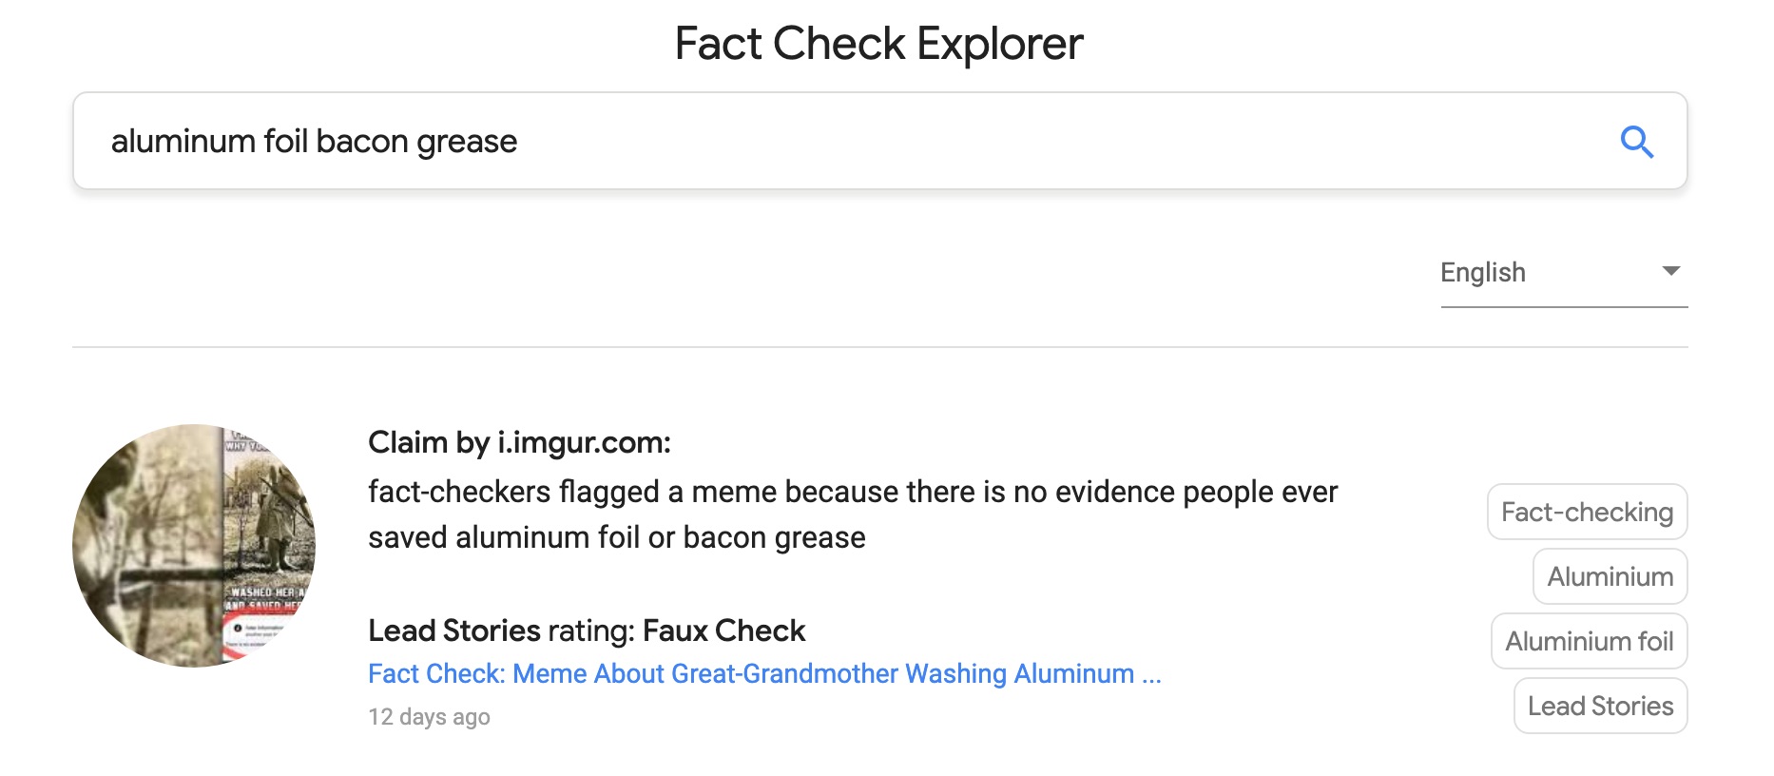Click the second claim line about saved aluminum foil
Image resolution: width=1774 pixels, height=776 pixels.
click(x=616, y=538)
